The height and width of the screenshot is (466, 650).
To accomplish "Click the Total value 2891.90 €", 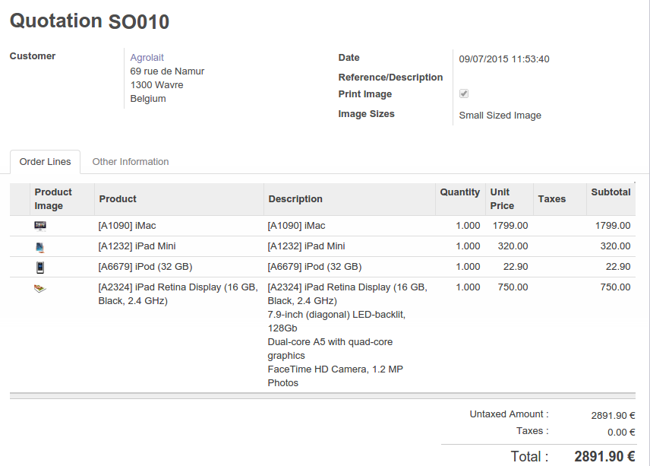I will tap(604, 457).
